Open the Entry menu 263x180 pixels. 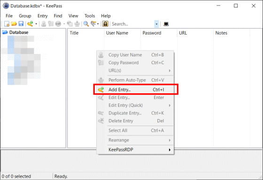tap(43, 16)
